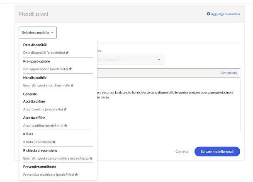Click the Pre-approvazione group header
The width and height of the screenshot is (253, 182).
pyautogui.click(x=36, y=61)
